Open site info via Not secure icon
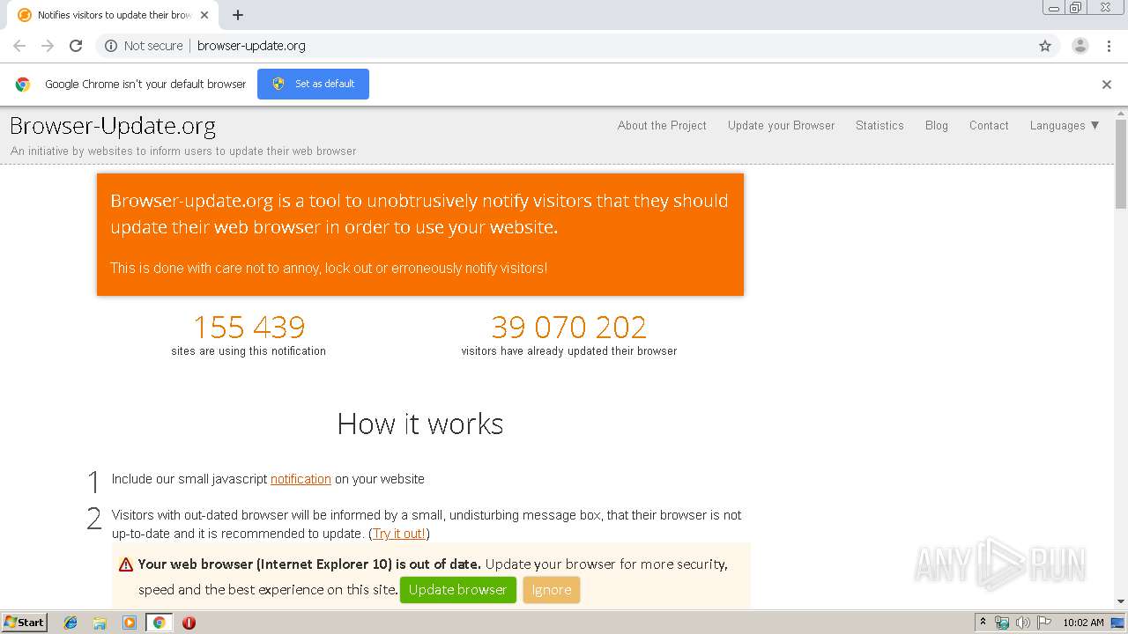The image size is (1128, 634). click(x=111, y=46)
